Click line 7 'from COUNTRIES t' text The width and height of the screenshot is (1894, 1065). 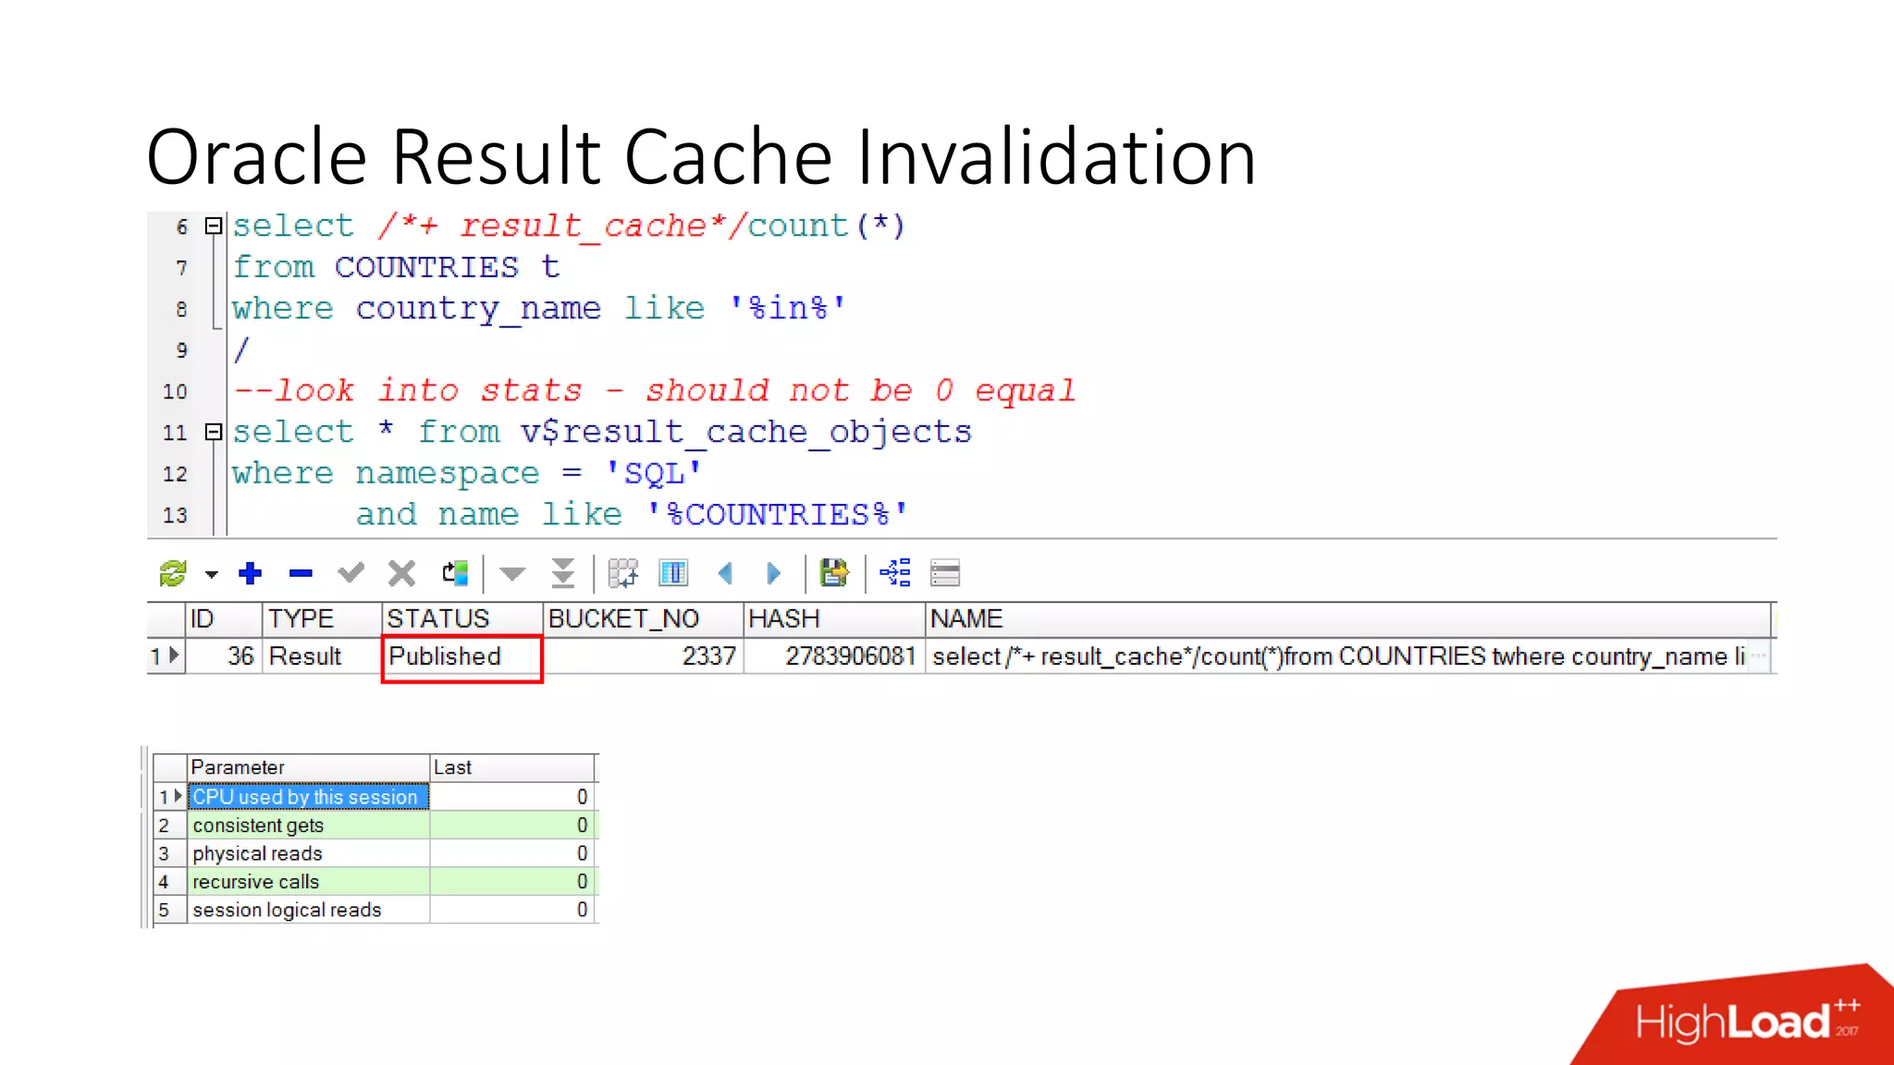coord(396,267)
